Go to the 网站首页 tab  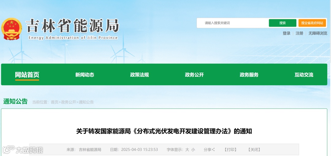click(27, 75)
